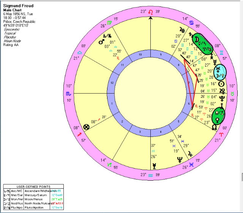The image size is (243, 213).
Task: Select the Asc/MC midpoint glyph above Mars
Action: coord(107,36)
